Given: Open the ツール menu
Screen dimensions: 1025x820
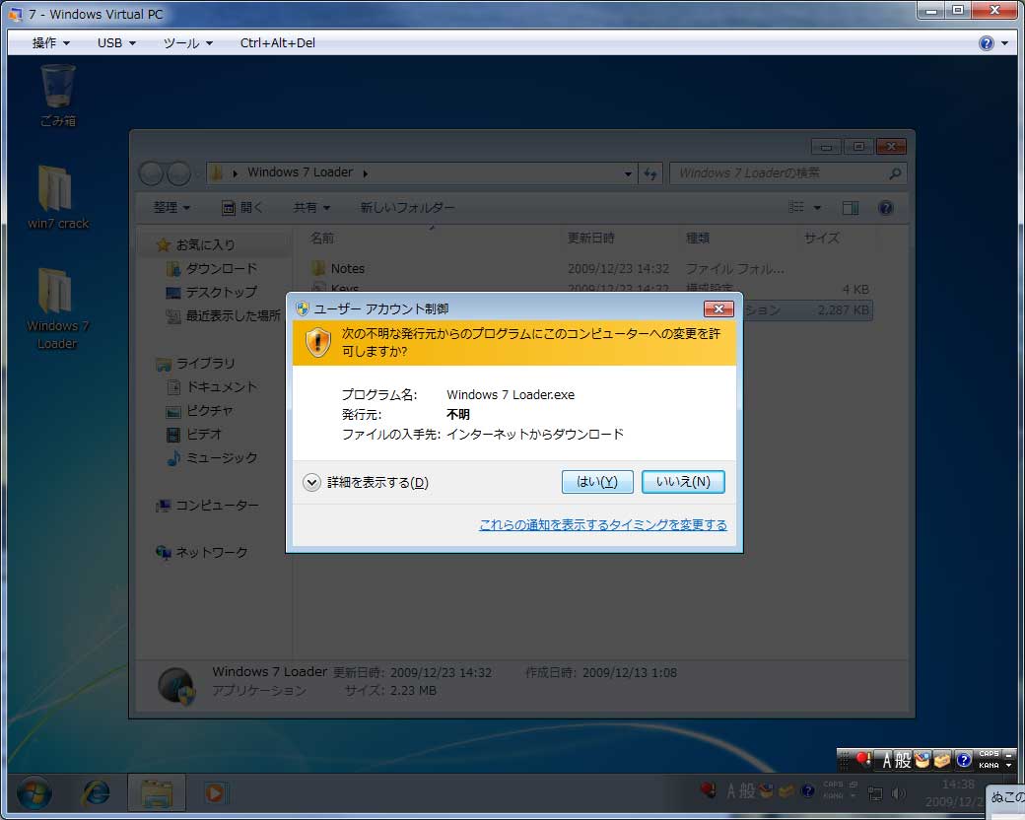Looking at the screenshot, I should [x=187, y=43].
